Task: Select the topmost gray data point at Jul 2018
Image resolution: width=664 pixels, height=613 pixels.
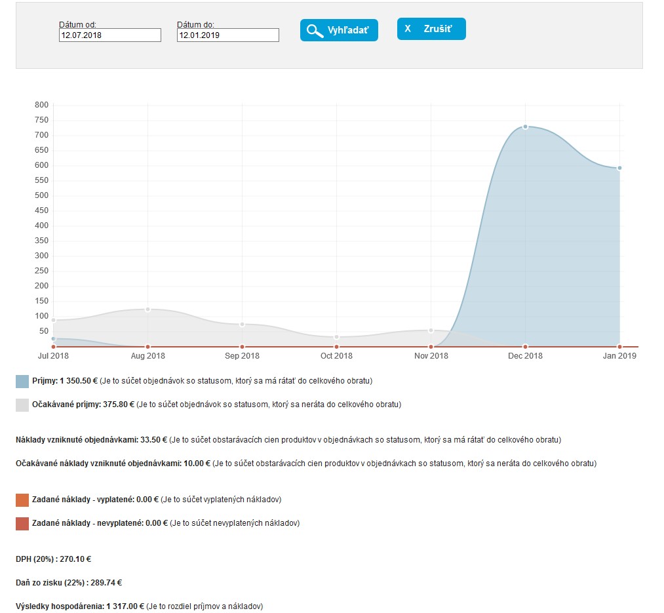Action: click(x=53, y=320)
